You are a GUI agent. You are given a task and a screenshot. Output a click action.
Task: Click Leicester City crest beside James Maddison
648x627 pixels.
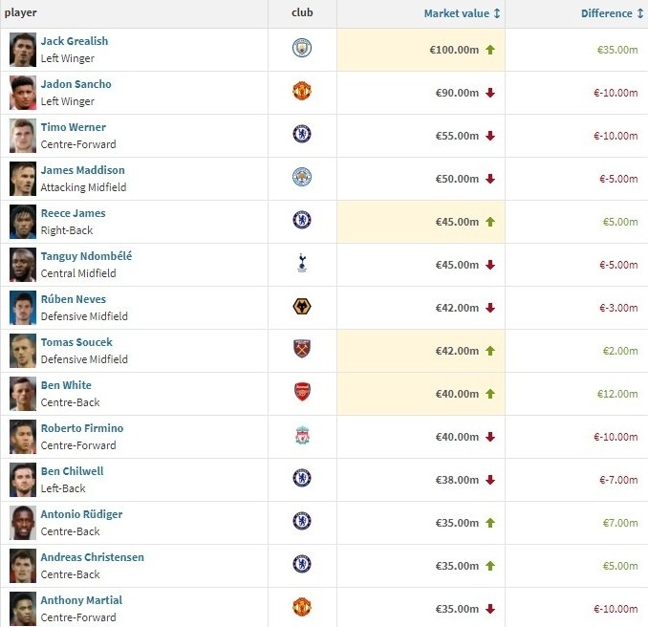[x=302, y=178]
